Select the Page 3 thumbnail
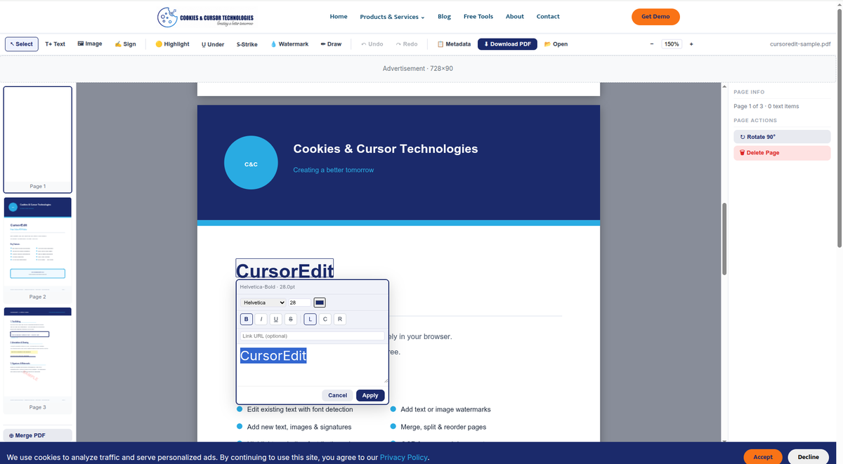 38,359
